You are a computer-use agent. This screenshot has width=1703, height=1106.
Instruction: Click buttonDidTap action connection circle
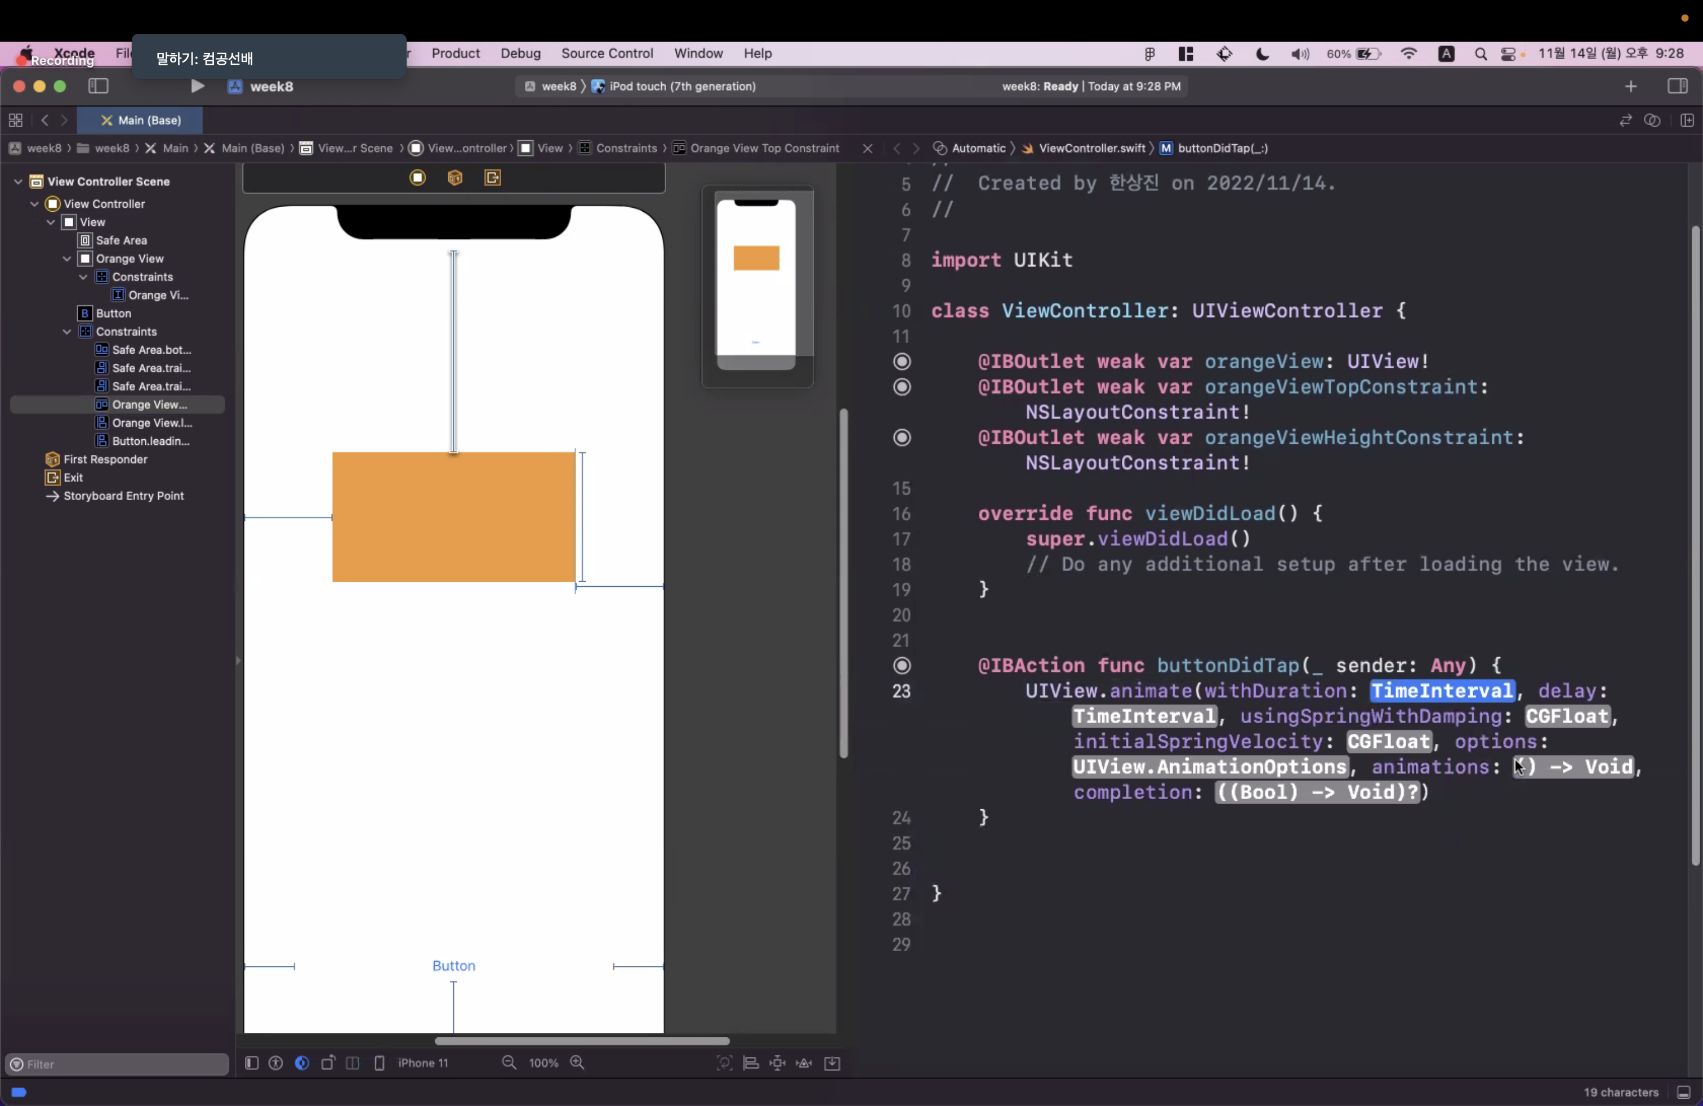902,666
